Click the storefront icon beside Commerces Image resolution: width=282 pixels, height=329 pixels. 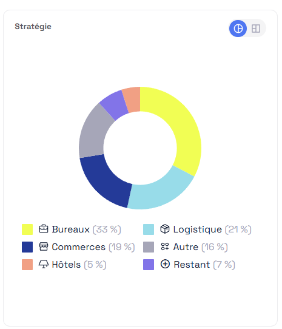pyautogui.click(x=44, y=246)
